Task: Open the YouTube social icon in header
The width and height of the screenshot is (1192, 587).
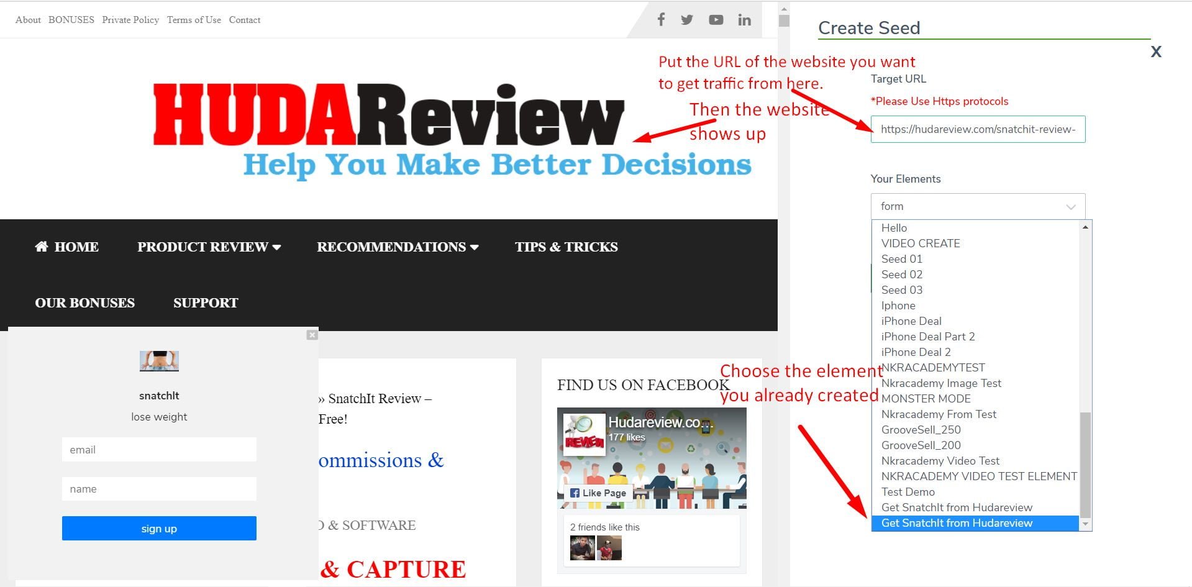Action: click(x=716, y=20)
